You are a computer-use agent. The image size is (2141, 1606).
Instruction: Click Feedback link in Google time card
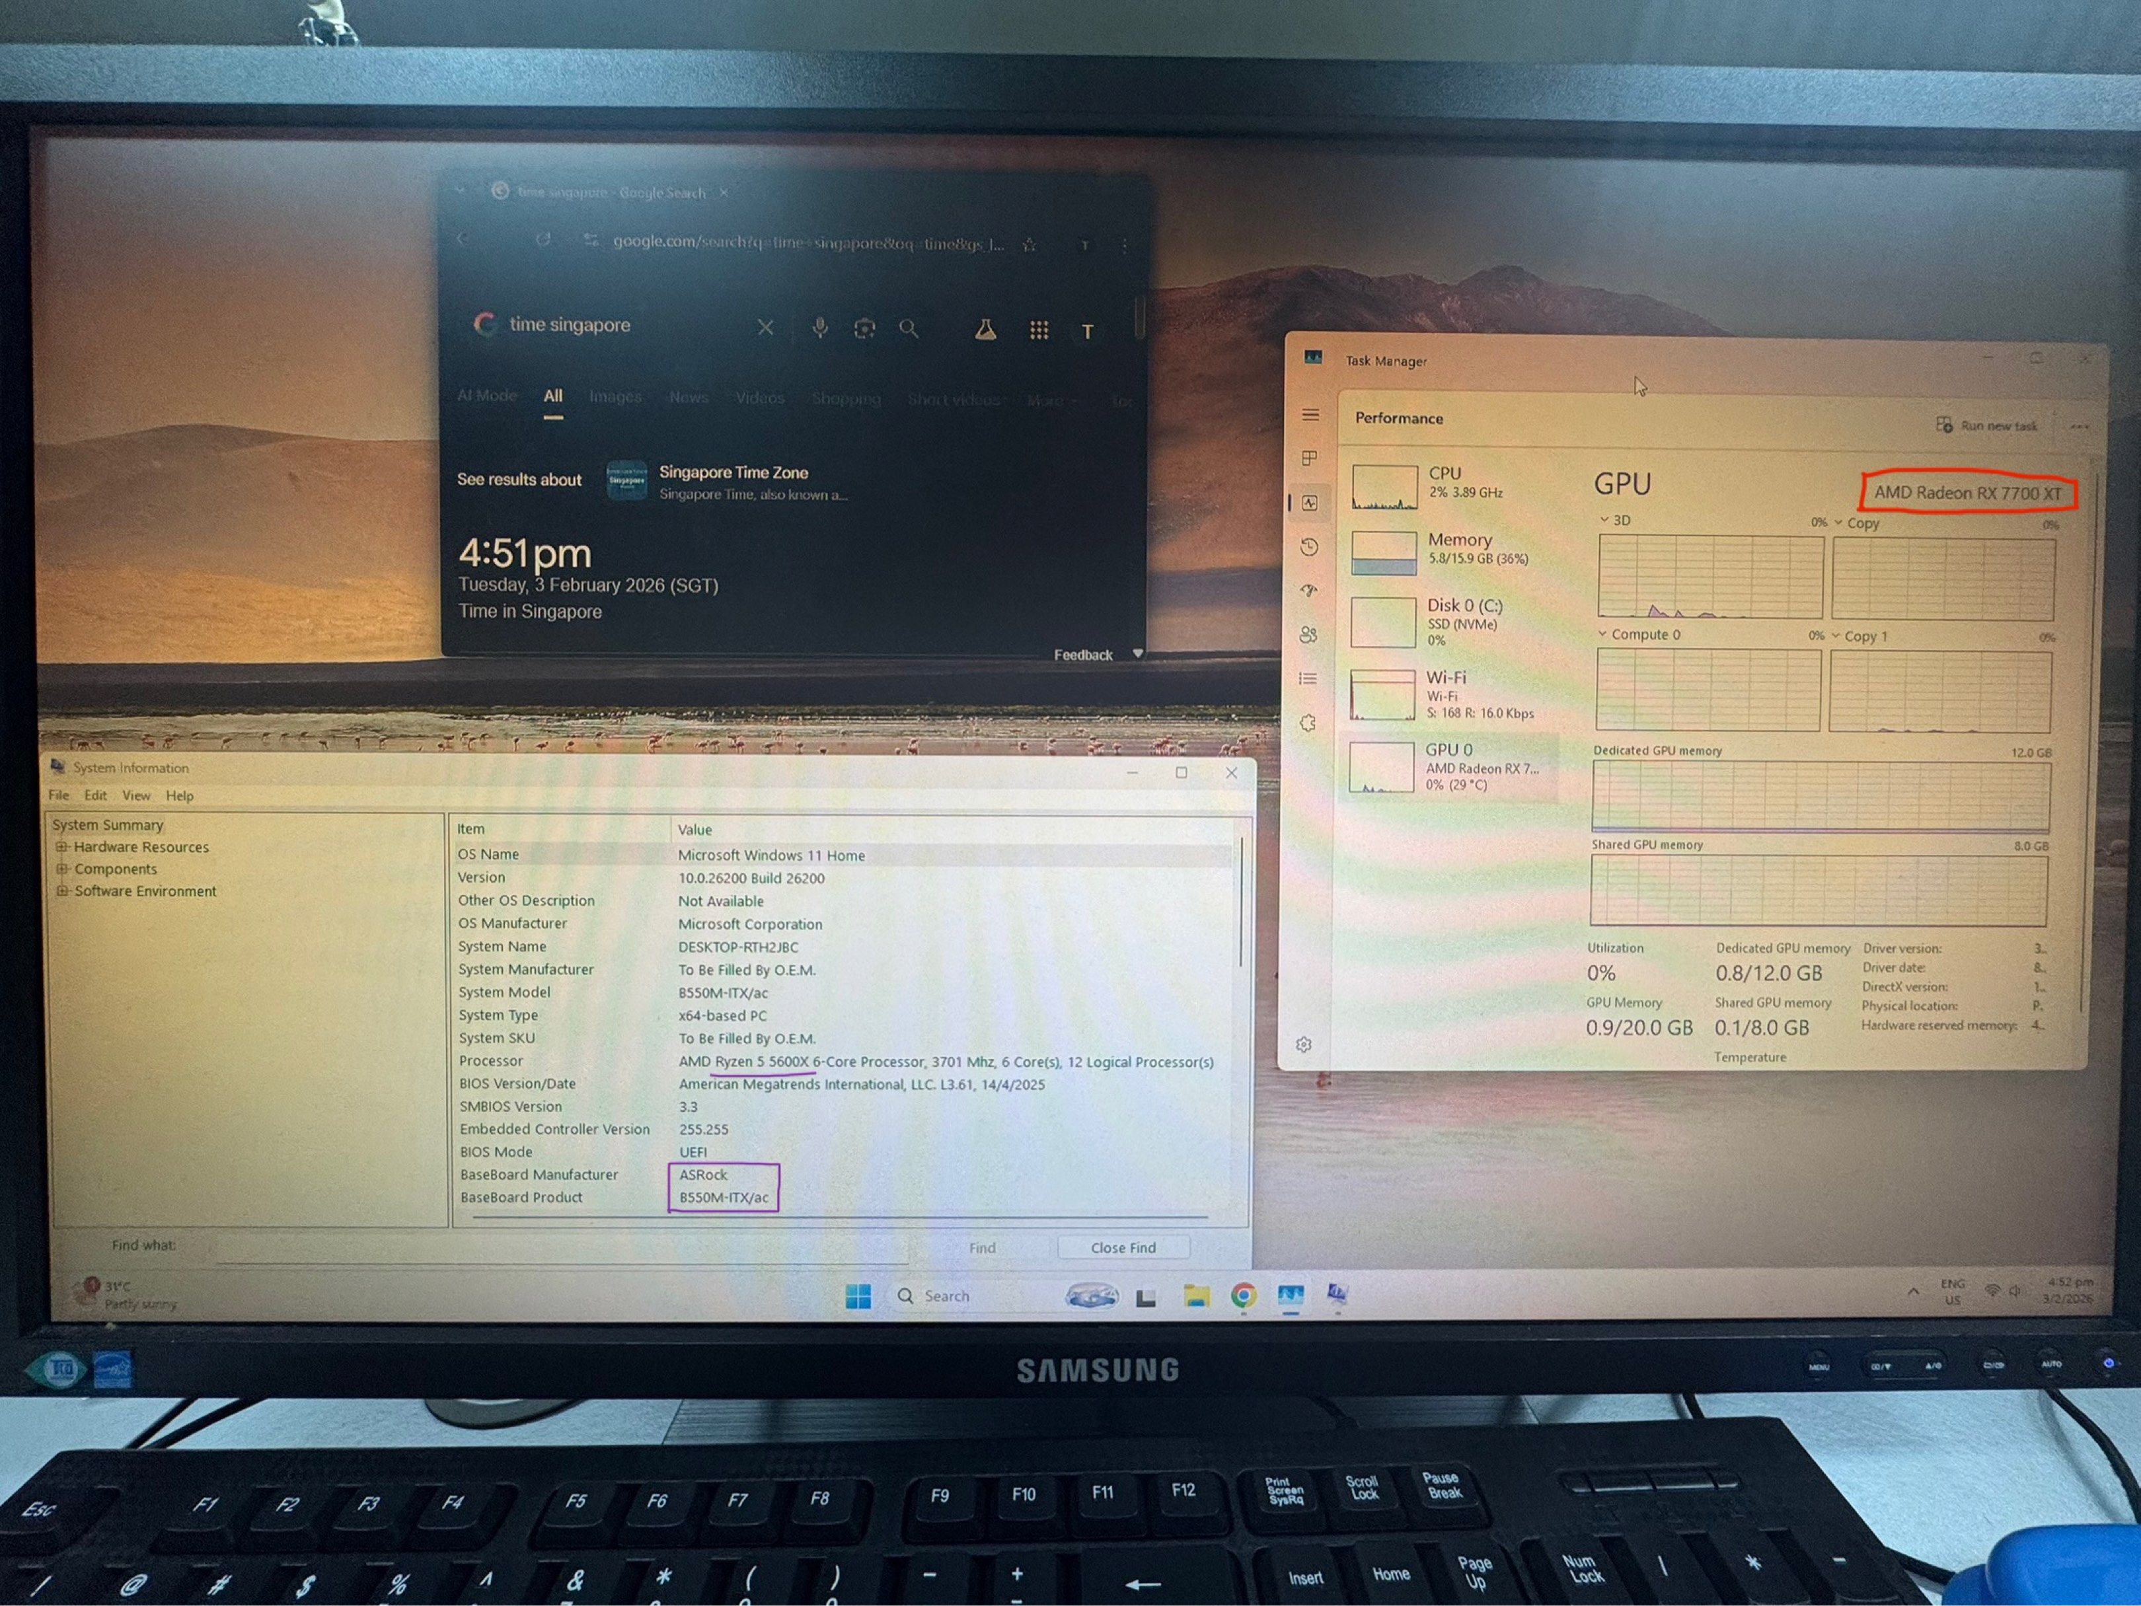click(1083, 655)
